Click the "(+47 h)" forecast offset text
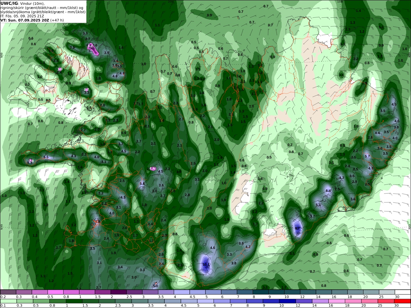The image size is (411, 308). tap(57, 20)
